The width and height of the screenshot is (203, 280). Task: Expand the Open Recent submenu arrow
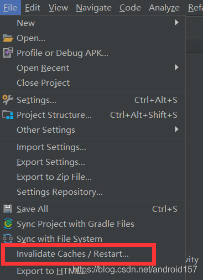176,68
